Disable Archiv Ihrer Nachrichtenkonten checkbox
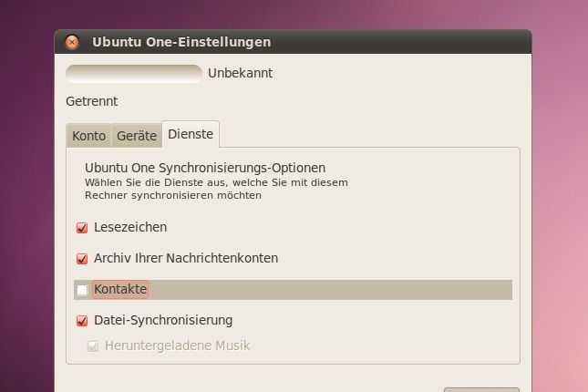 [x=82, y=259]
